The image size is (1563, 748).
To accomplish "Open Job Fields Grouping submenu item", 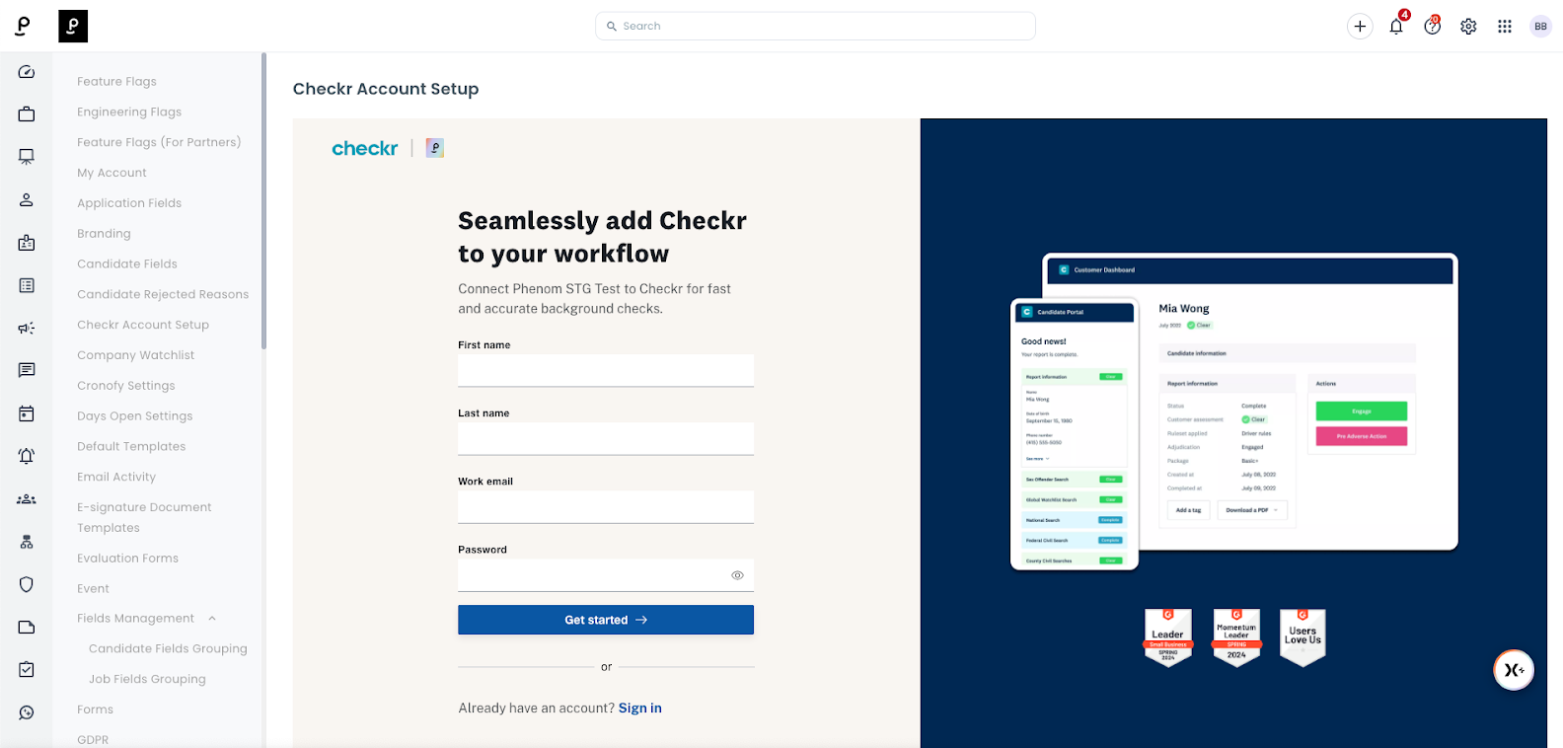I will 147,680.
